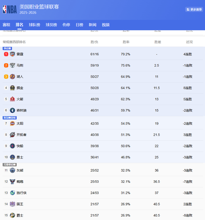The width and height of the screenshot is (205, 220).
Task: View the 新闻 tab
Action: coord(93,25)
